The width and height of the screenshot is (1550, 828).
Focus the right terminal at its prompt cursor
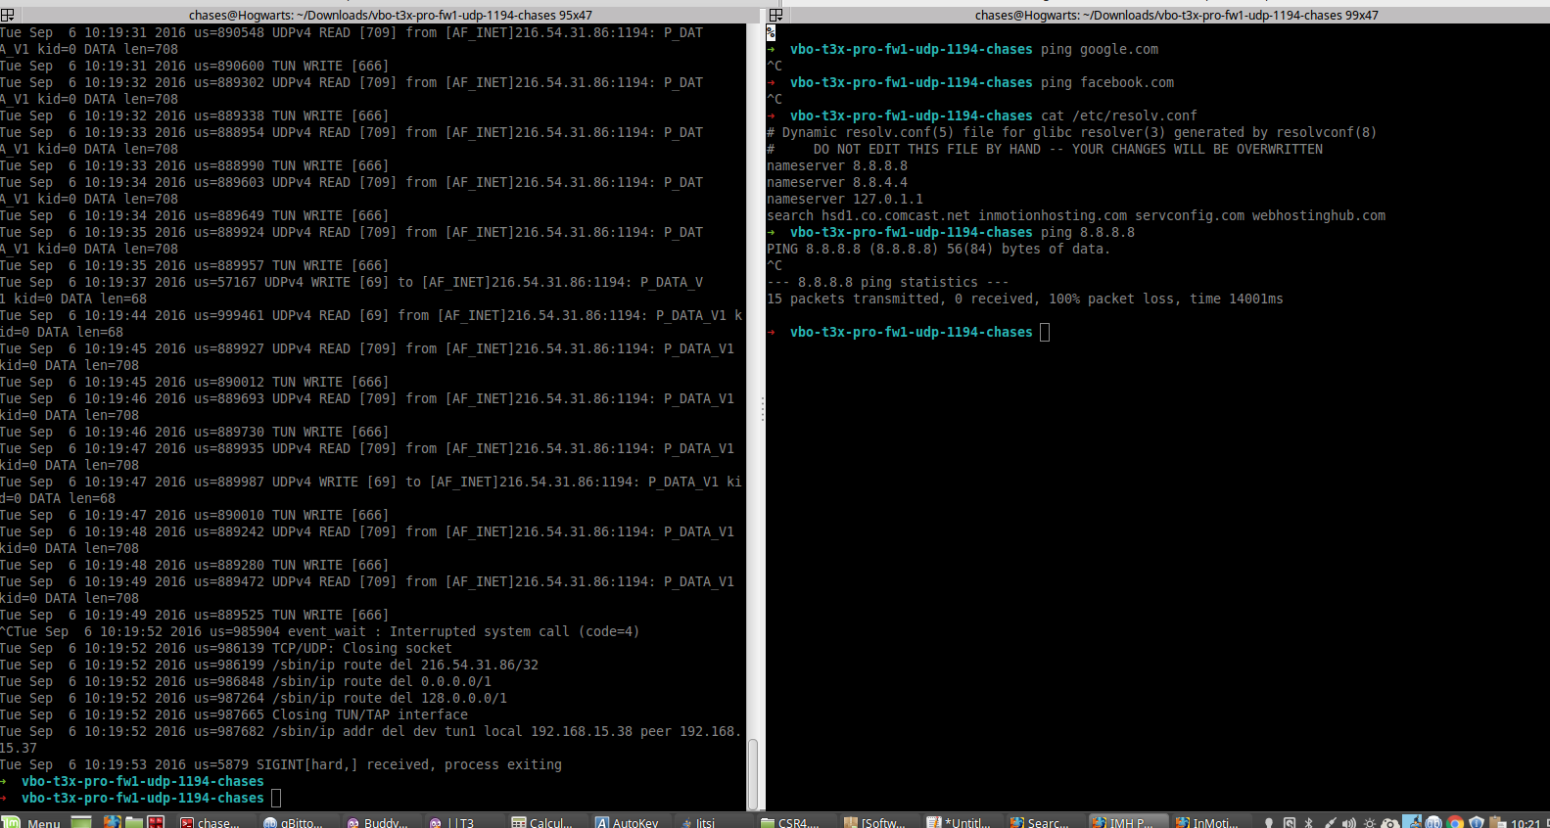(1045, 333)
